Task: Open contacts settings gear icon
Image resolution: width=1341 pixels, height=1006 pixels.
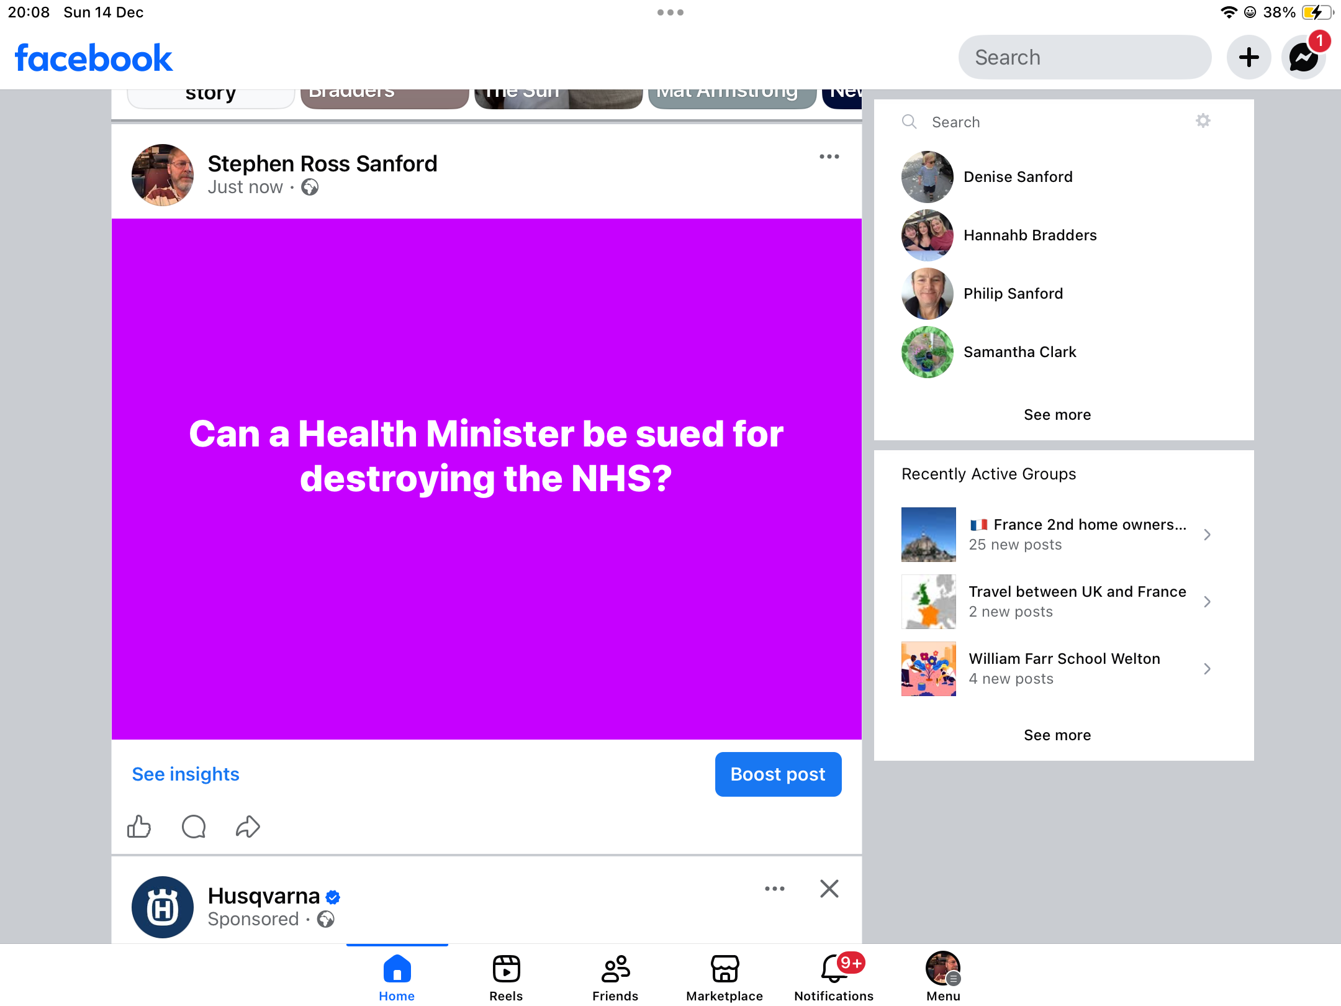Action: pos(1203,121)
